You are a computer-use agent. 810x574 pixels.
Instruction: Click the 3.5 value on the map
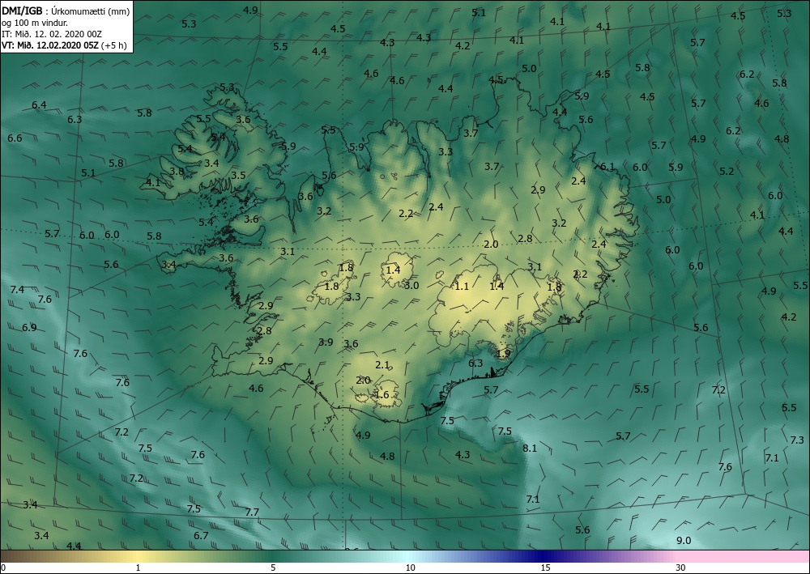[x=238, y=175]
